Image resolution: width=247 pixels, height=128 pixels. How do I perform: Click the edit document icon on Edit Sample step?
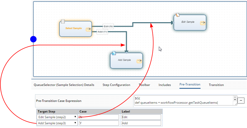pyautogui.click(x=178, y=15)
